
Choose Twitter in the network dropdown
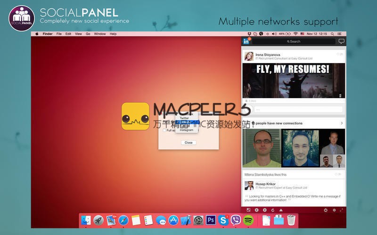tap(184, 118)
